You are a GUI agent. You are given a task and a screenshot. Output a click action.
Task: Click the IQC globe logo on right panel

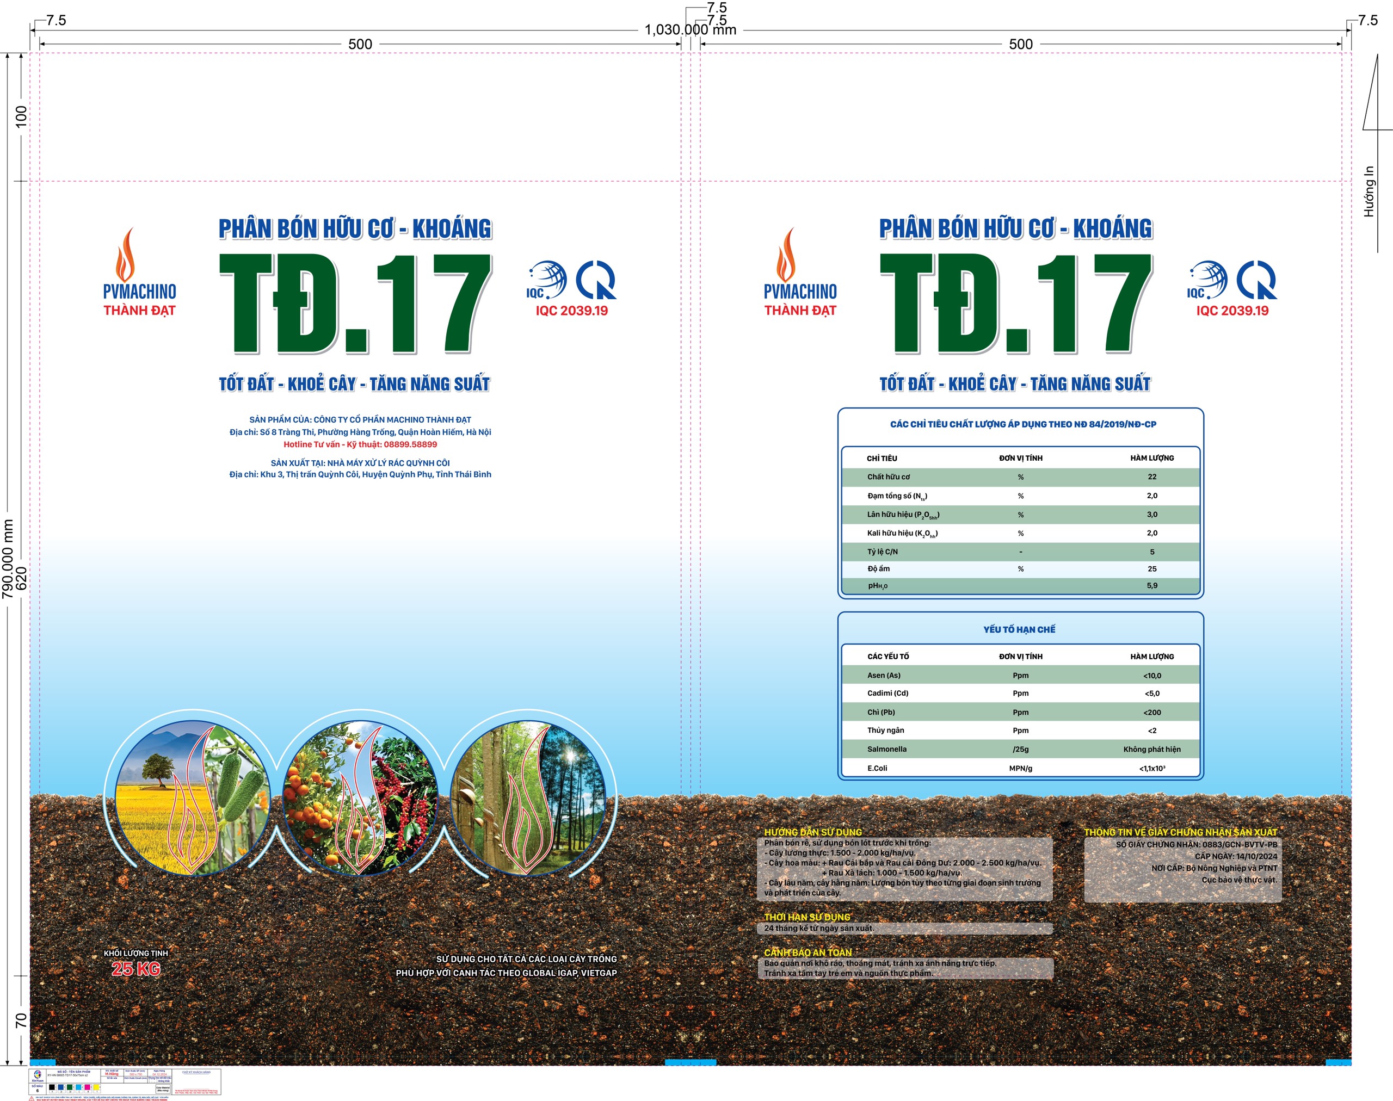pyautogui.click(x=1207, y=280)
